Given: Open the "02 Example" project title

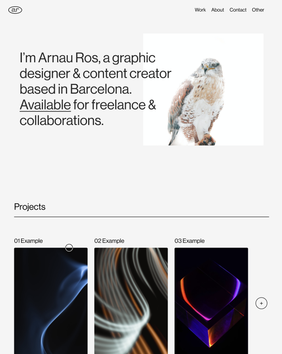Looking at the screenshot, I should (109, 241).
